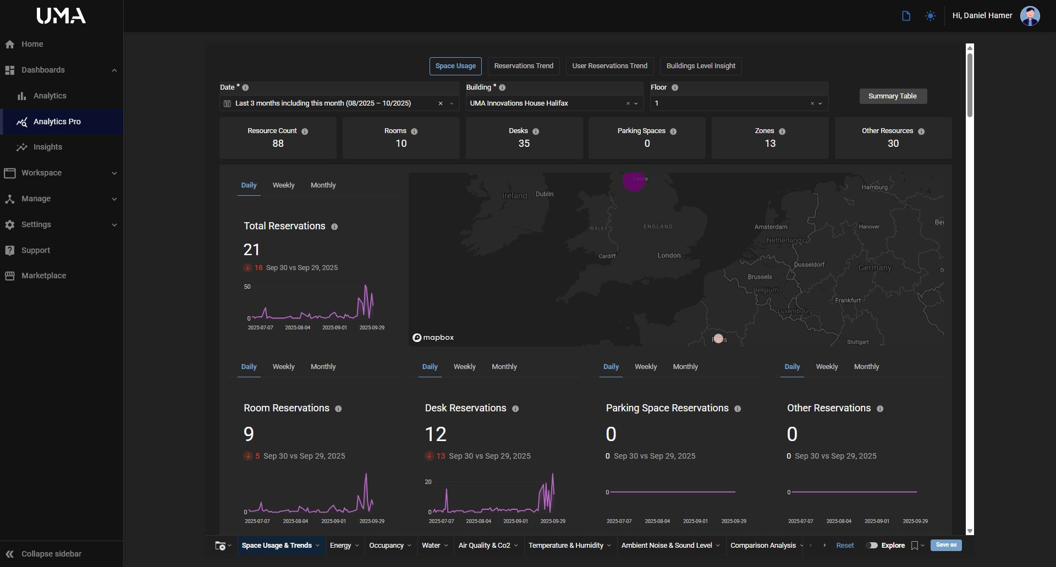
Task: Click the dashboard vertical scrollbar thumb
Action: 970,85
